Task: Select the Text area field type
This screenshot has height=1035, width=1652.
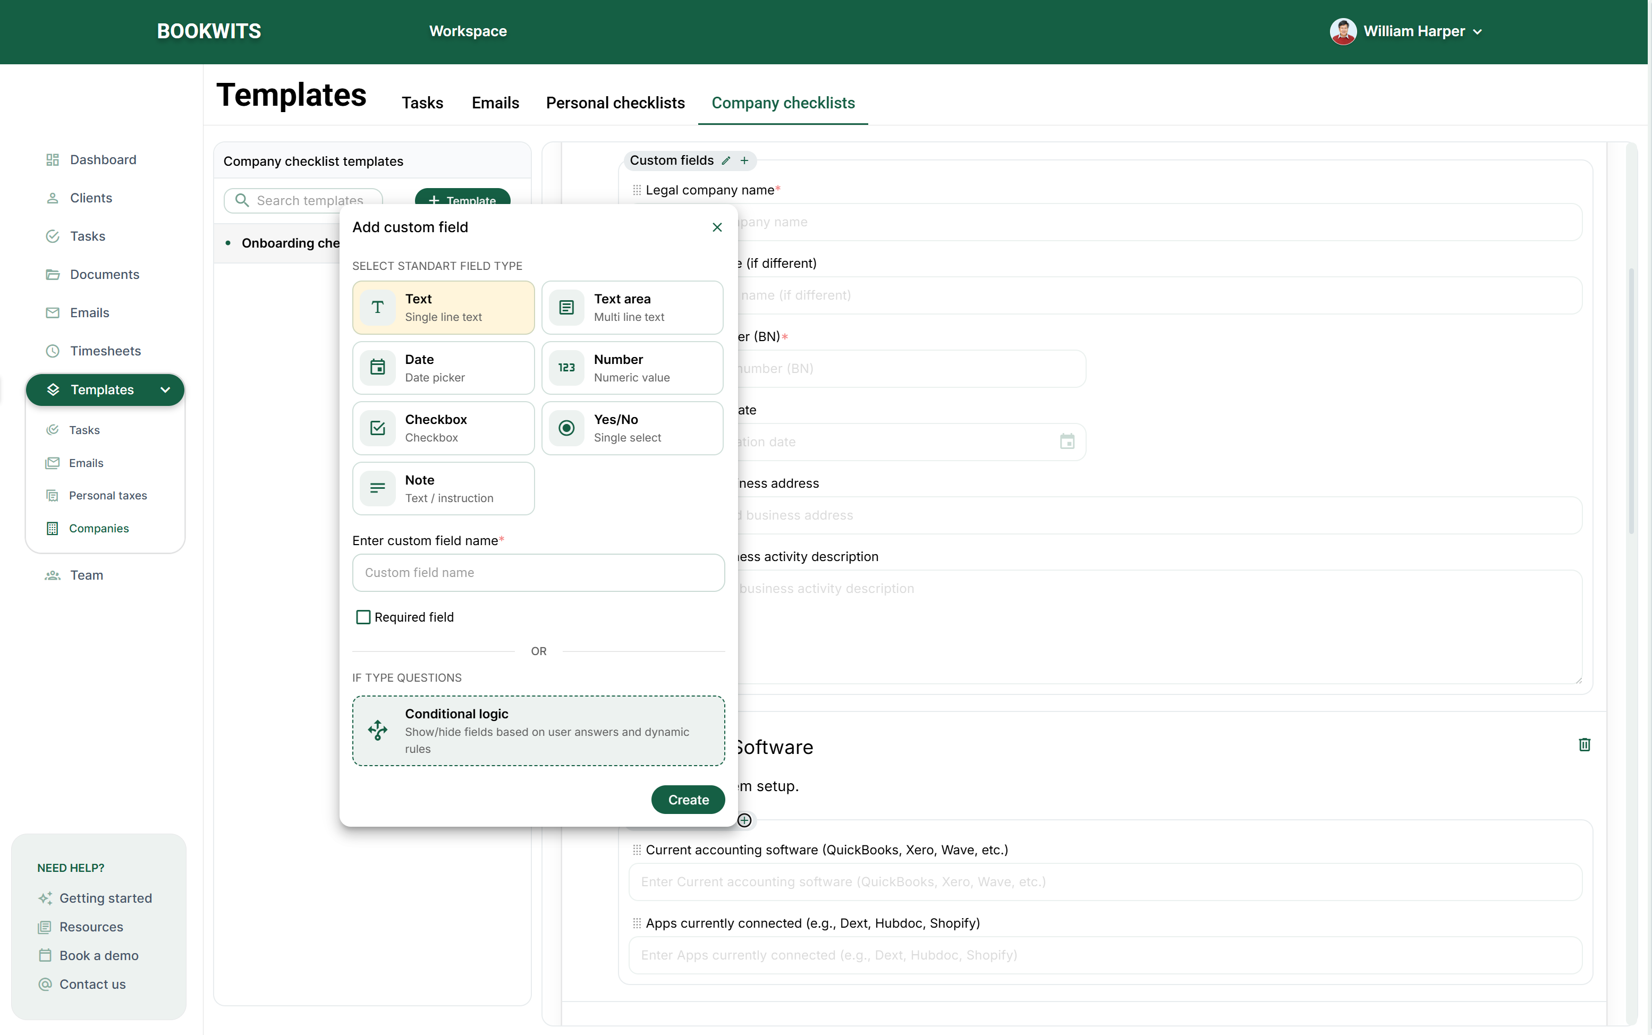Action: tap(632, 307)
